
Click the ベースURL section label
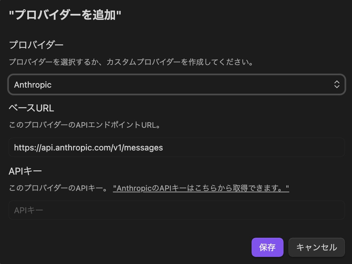tap(31, 108)
